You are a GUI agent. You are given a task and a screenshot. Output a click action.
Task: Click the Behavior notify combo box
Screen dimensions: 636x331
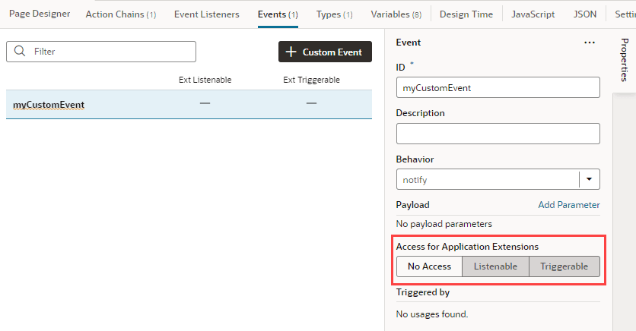click(498, 179)
